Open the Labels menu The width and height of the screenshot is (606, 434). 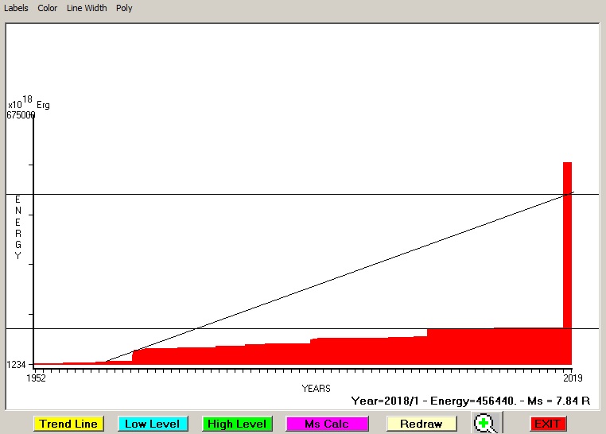[16, 8]
